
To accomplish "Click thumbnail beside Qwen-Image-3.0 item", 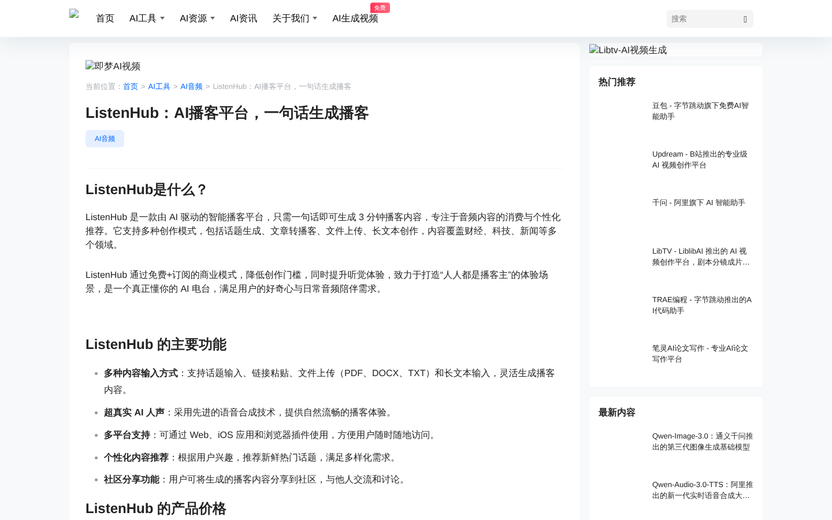I will click(622, 447).
